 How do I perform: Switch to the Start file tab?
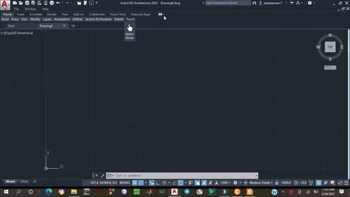(x=11, y=26)
